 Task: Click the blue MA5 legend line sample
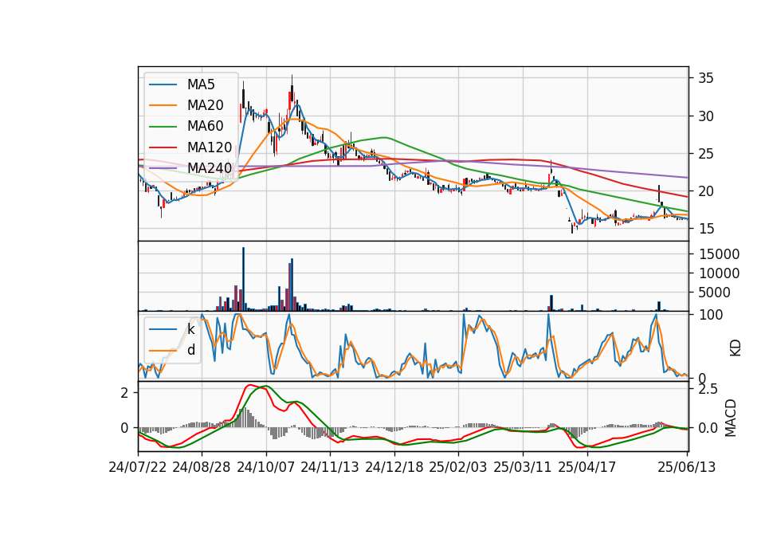pos(163,85)
